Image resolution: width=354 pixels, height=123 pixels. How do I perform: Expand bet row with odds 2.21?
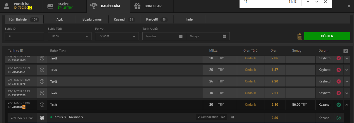click(x=347, y=93)
